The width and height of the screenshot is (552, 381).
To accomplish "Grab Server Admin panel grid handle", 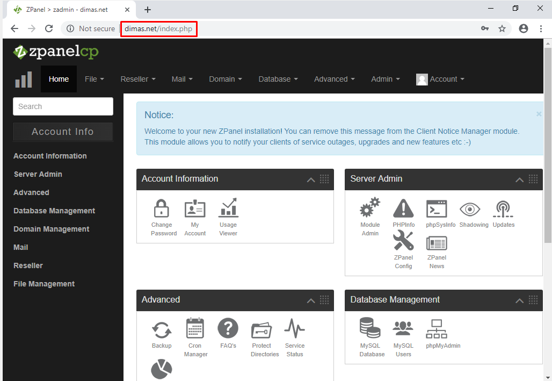I will 533,179.
